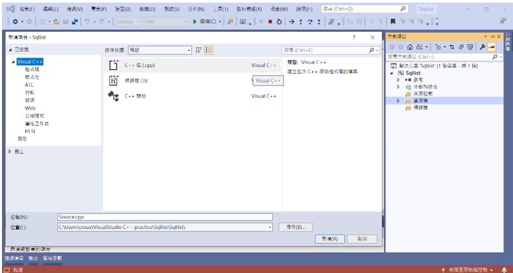Expand the 外部相依性 node
This screenshot has width=513, height=273.
[398, 87]
